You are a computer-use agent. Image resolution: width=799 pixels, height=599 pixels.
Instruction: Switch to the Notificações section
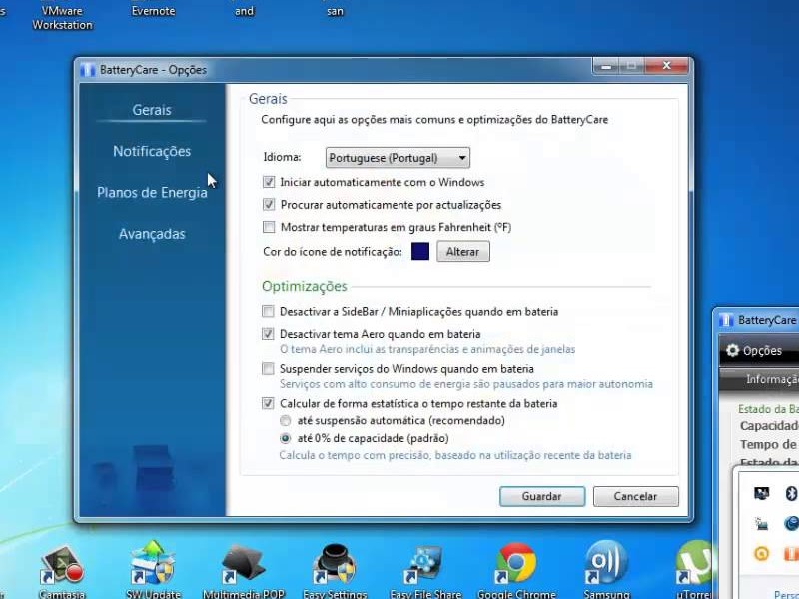[x=152, y=151]
